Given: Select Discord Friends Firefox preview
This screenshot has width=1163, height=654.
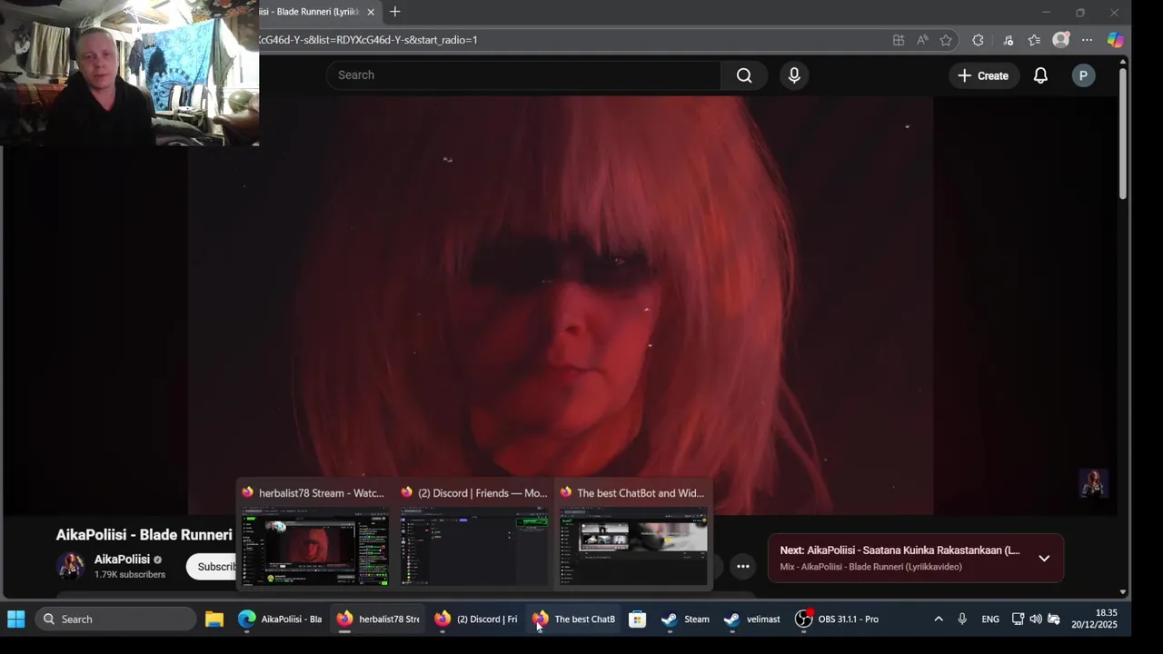Looking at the screenshot, I should coord(473,533).
